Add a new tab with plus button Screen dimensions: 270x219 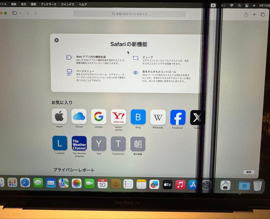click(254, 14)
